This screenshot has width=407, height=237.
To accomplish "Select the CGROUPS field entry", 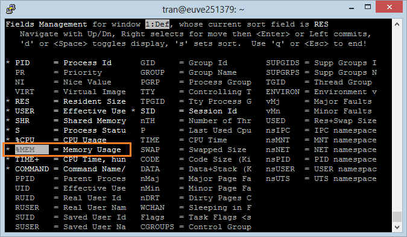I will [196, 227].
